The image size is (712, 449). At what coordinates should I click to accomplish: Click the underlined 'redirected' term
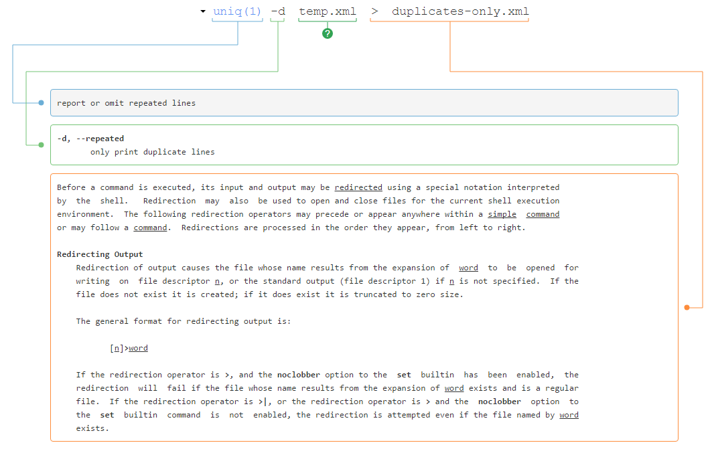click(x=358, y=187)
